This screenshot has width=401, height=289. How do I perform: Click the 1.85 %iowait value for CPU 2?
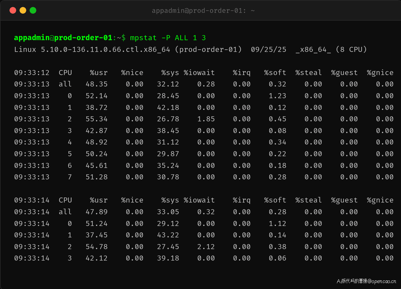point(206,119)
